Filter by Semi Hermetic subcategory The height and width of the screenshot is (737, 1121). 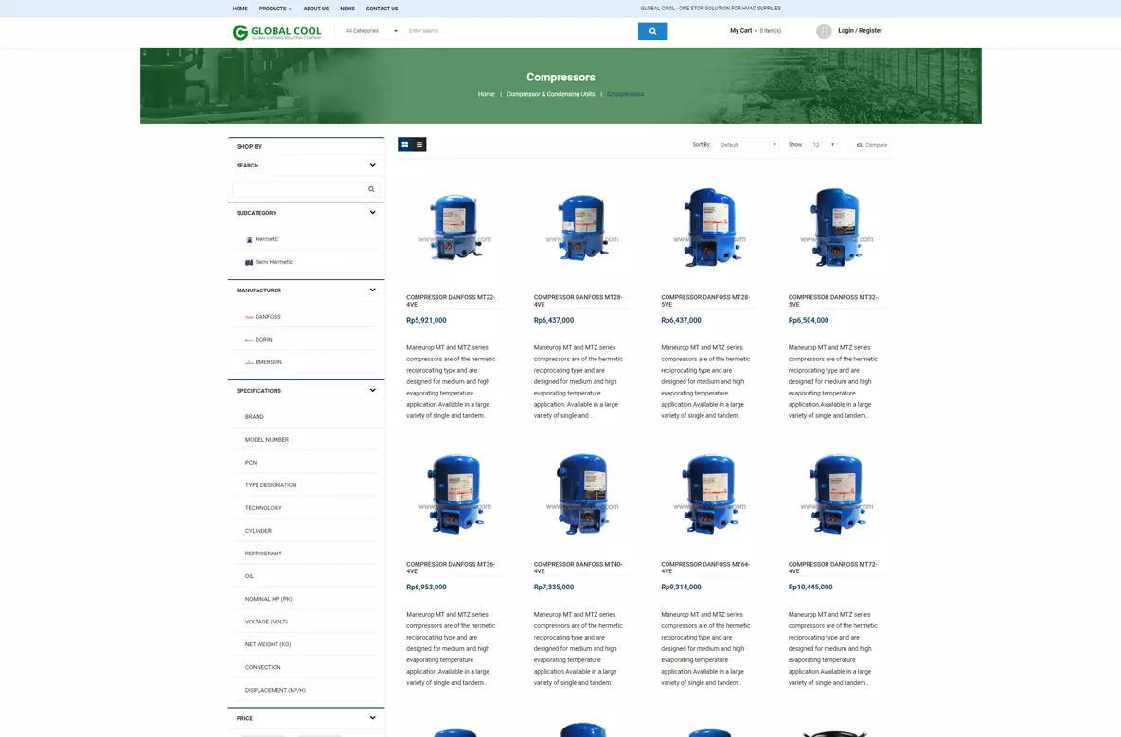(x=274, y=263)
